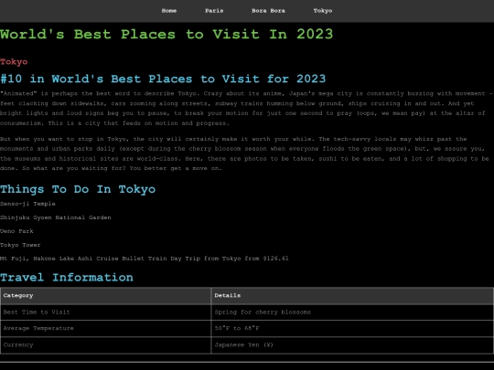
Task: Click the Category table header
Action: (x=105, y=296)
